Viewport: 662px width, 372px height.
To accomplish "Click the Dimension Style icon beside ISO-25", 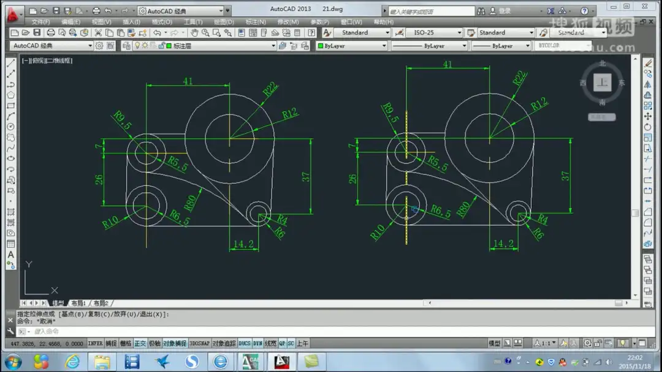I will [399, 32].
